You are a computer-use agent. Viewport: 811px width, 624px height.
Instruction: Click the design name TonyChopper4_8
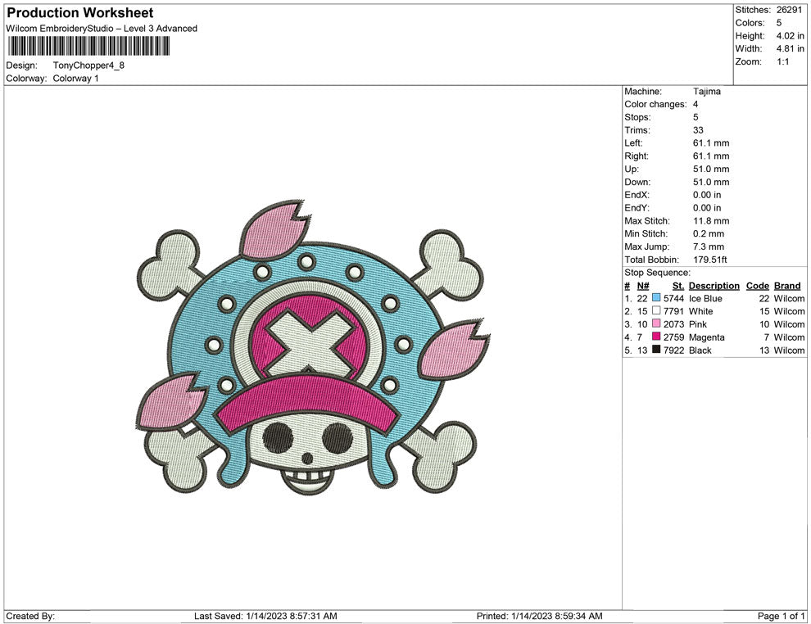tap(90, 66)
